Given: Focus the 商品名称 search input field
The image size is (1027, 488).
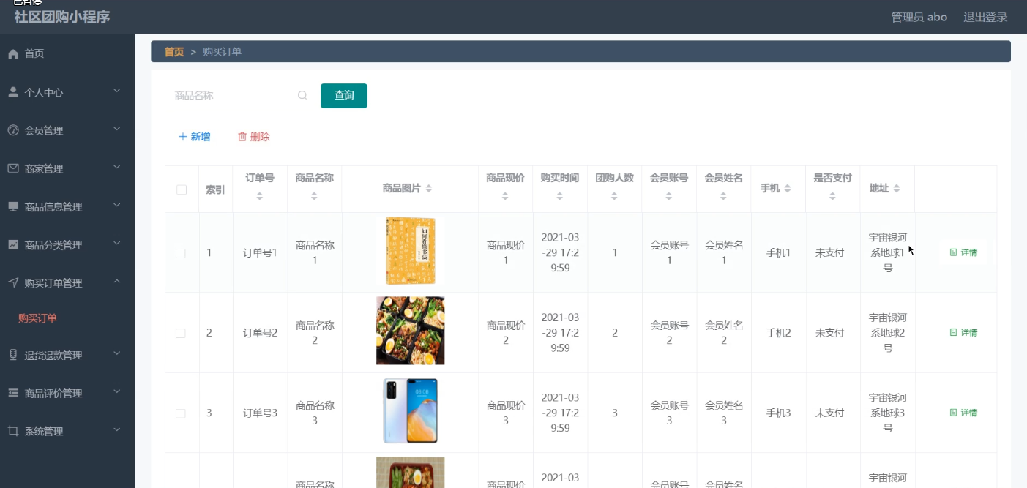Looking at the screenshot, I should (x=239, y=95).
